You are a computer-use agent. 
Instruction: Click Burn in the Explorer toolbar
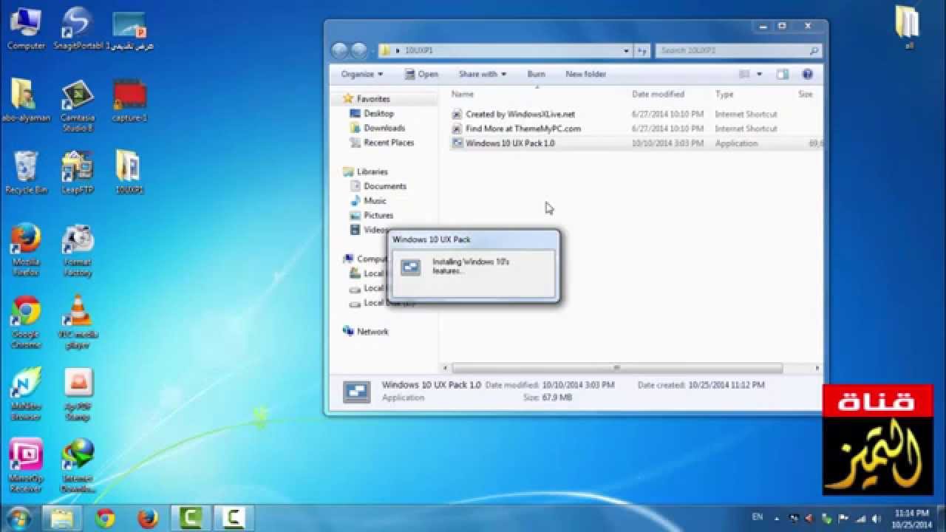coord(536,74)
